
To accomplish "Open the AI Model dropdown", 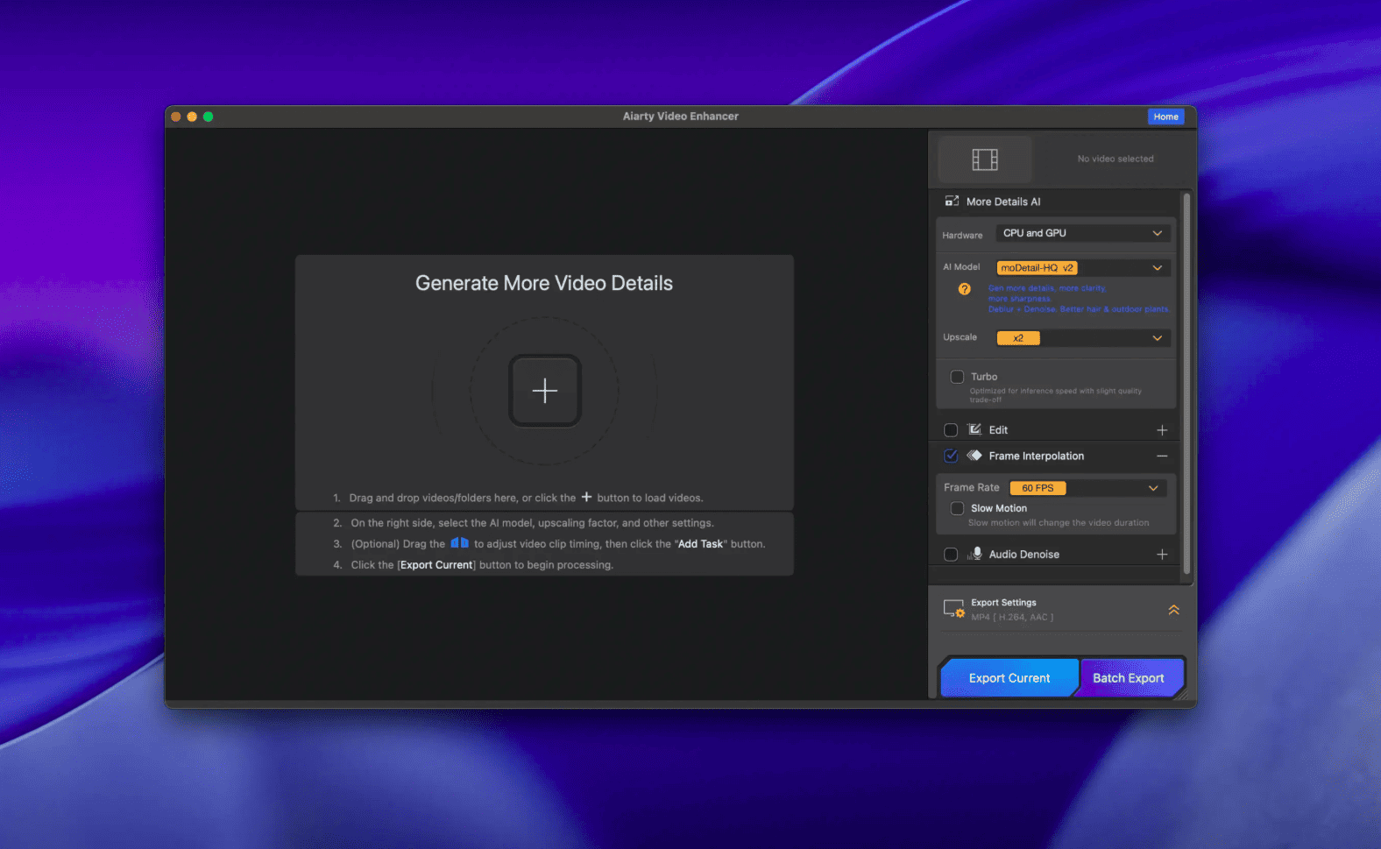I will pos(1083,268).
